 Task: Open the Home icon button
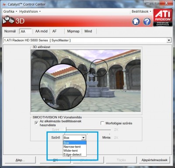tap(136, 21)
